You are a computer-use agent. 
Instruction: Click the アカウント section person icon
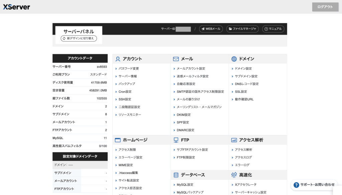pyautogui.click(x=118, y=59)
